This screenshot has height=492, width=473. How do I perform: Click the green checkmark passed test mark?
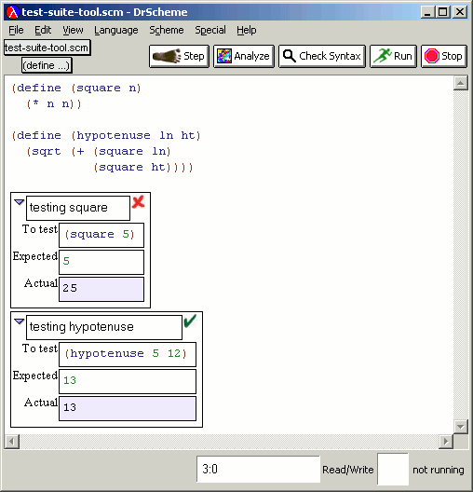[x=190, y=321]
